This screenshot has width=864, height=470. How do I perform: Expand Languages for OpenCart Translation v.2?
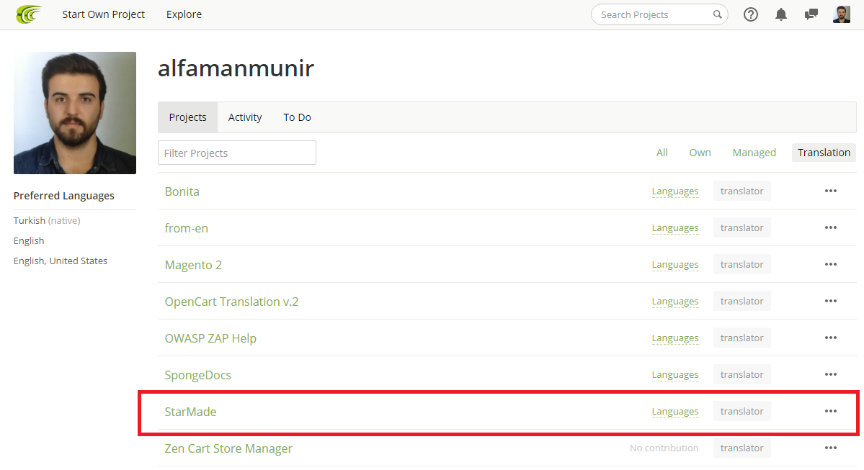tap(675, 302)
